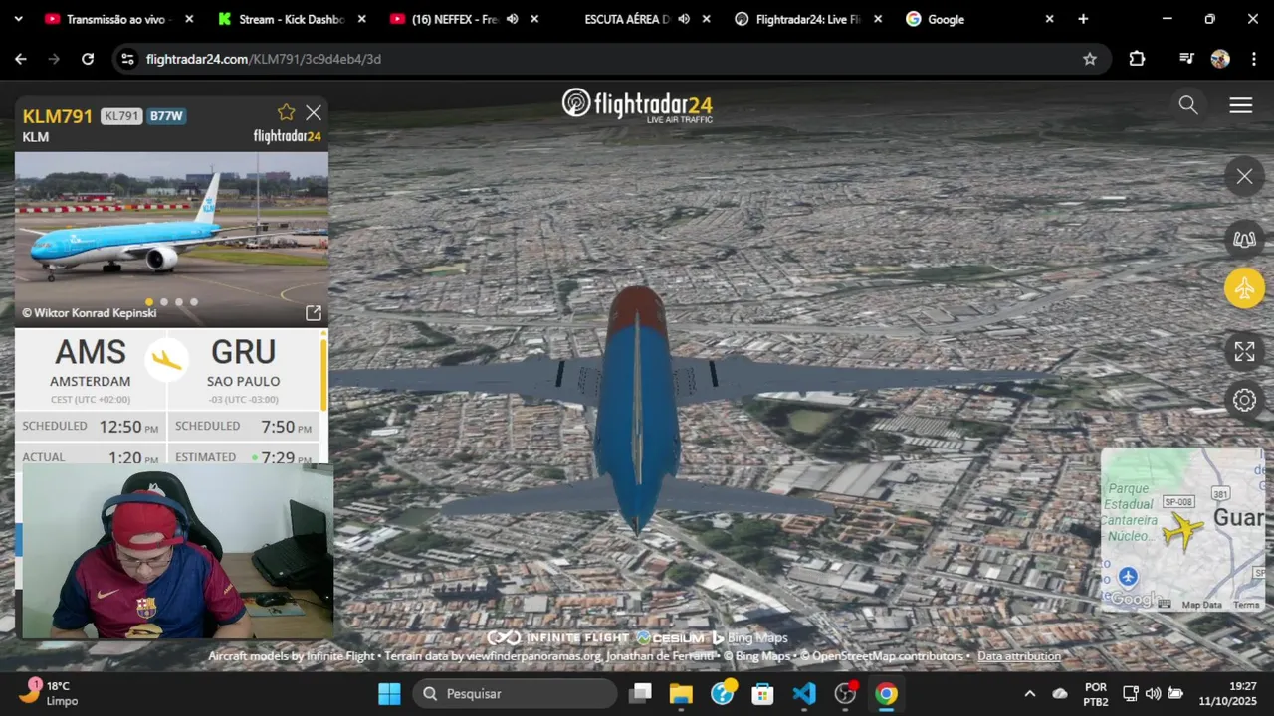Screen dimensions: 1274x716
Task: Mute audio on ESCUTA AÉREA tab
Action: pos(684,19)
